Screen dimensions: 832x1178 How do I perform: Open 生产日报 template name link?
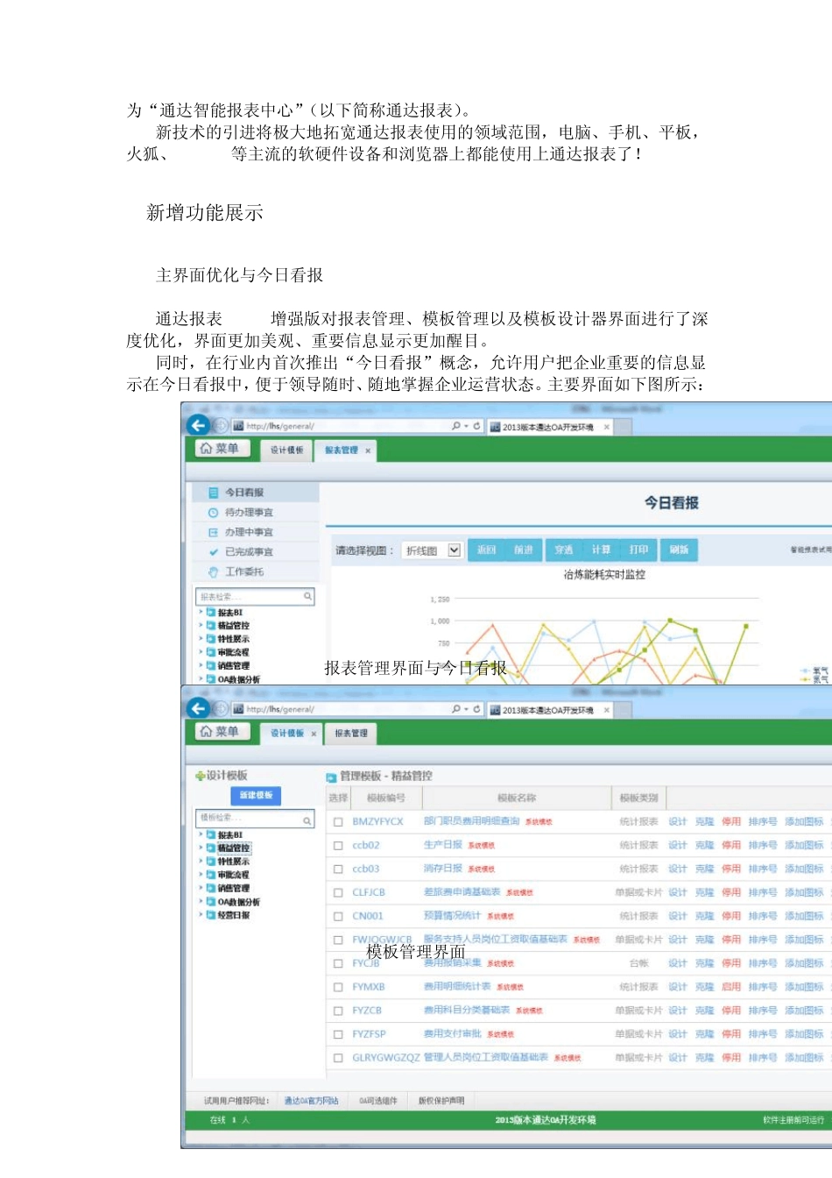coord(443,845)
